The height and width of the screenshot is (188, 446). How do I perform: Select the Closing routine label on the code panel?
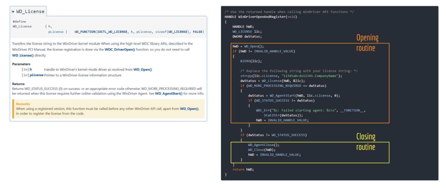366,141
